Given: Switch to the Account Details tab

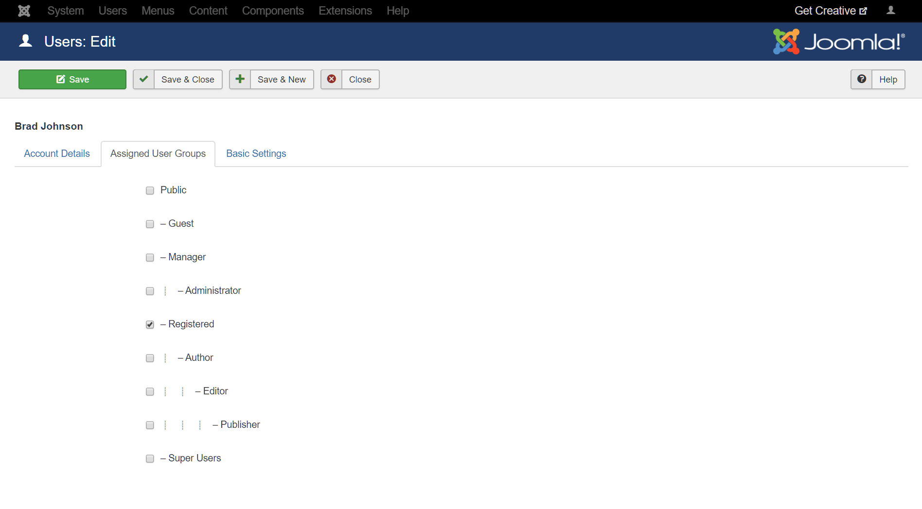Looking at the screenshot, I should point(57,153).
